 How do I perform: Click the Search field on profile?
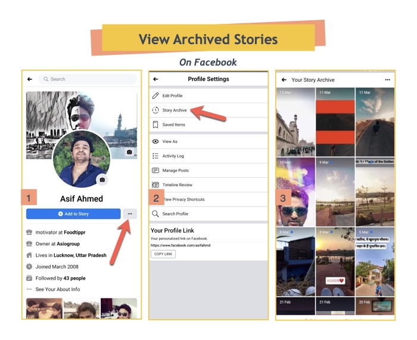click(88, 79)
